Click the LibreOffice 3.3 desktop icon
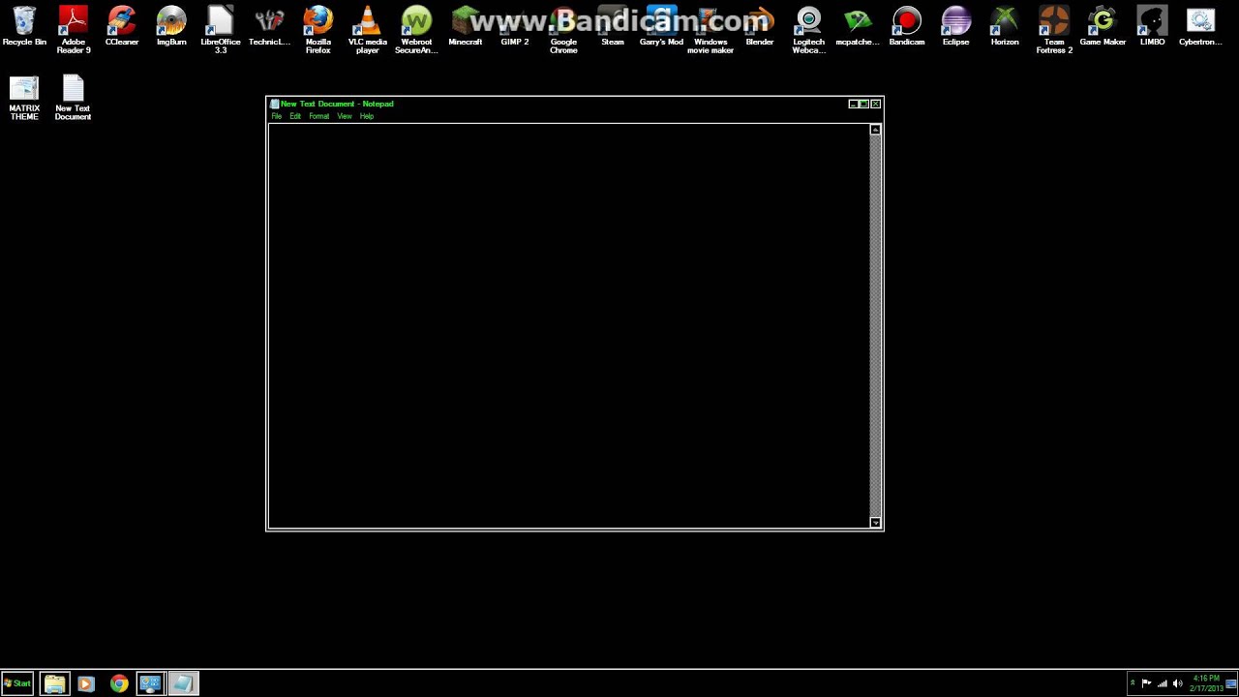This screenshot has width=1239, height=697. [221, 30]
